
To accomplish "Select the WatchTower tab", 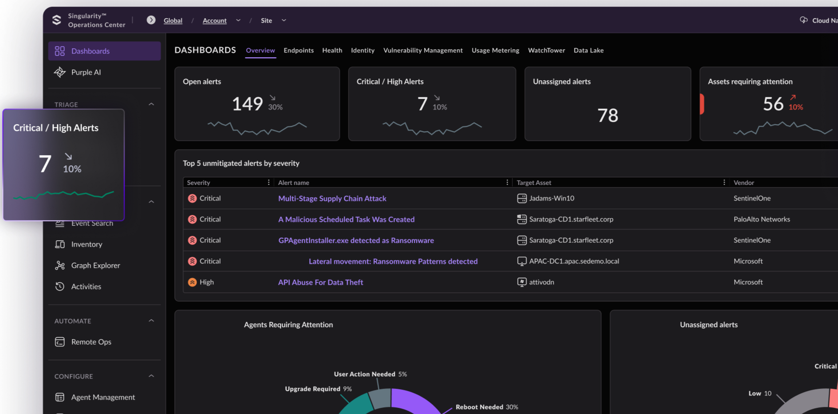I will coord(547,51).
